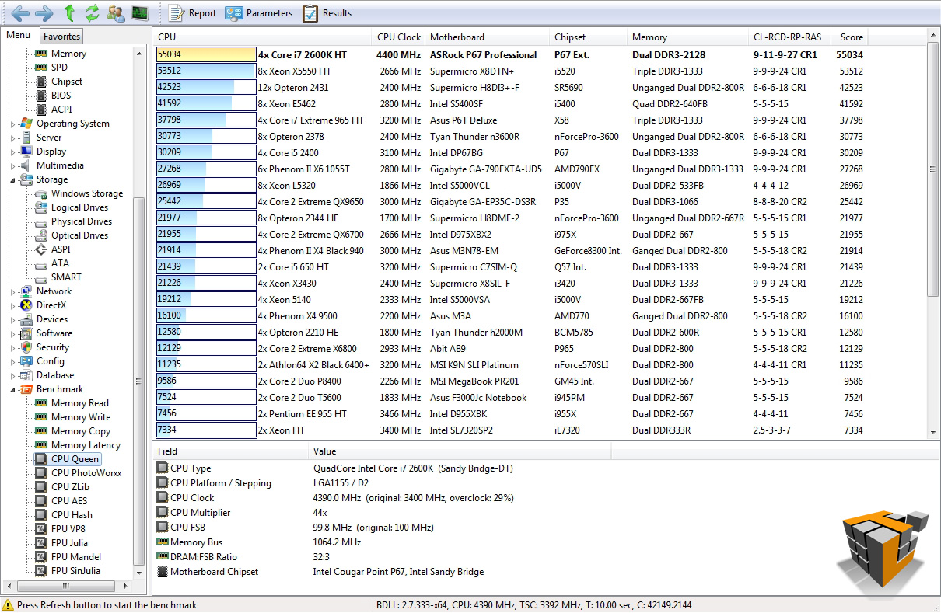Sort by the Score column header
This screenshot has width=941, height=613.
[x=851, y=37]
